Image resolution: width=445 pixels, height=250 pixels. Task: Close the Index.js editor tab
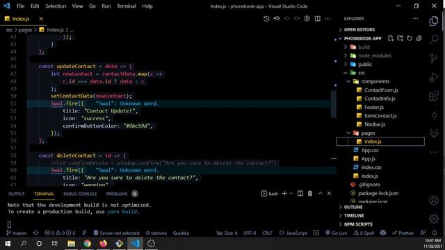(41, 19)
